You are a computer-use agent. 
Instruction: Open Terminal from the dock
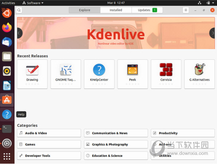point(7,129)
